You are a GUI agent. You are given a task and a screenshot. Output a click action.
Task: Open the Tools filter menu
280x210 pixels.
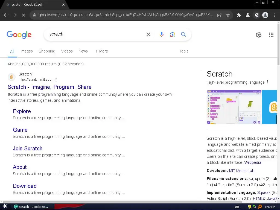184,51
